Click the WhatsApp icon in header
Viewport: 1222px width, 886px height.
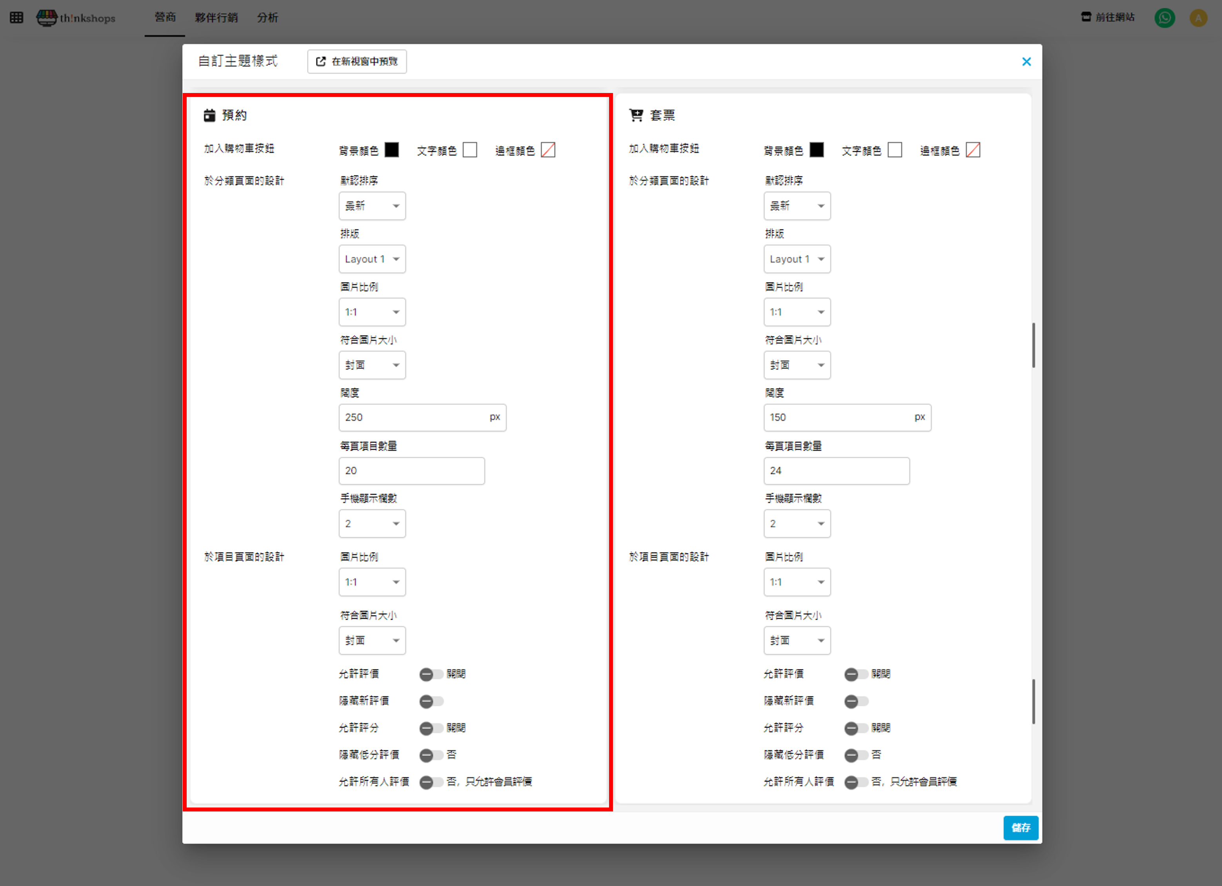click(1164, 18)
